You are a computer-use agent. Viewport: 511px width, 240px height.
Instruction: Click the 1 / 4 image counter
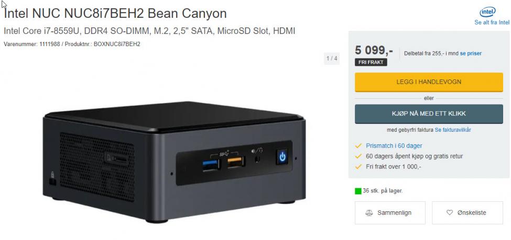(x=332, y=59)
